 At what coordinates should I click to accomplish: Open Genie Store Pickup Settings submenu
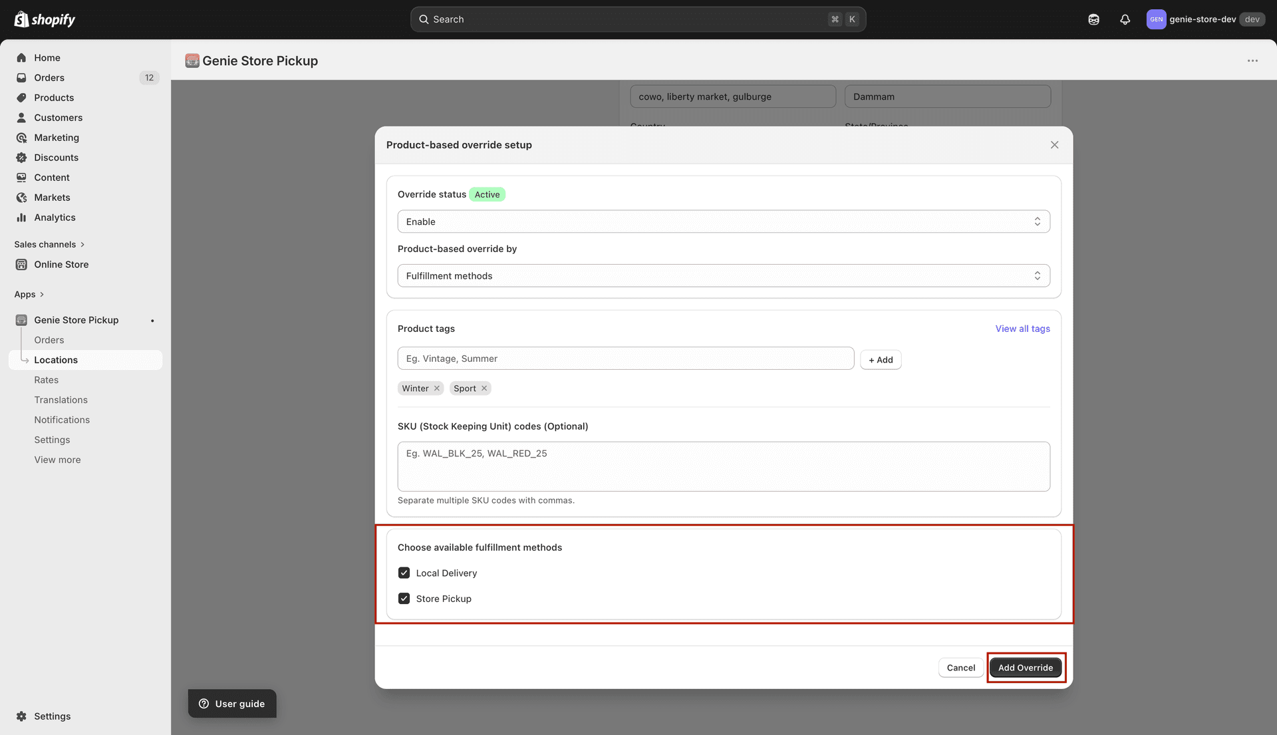pos(52,440)
